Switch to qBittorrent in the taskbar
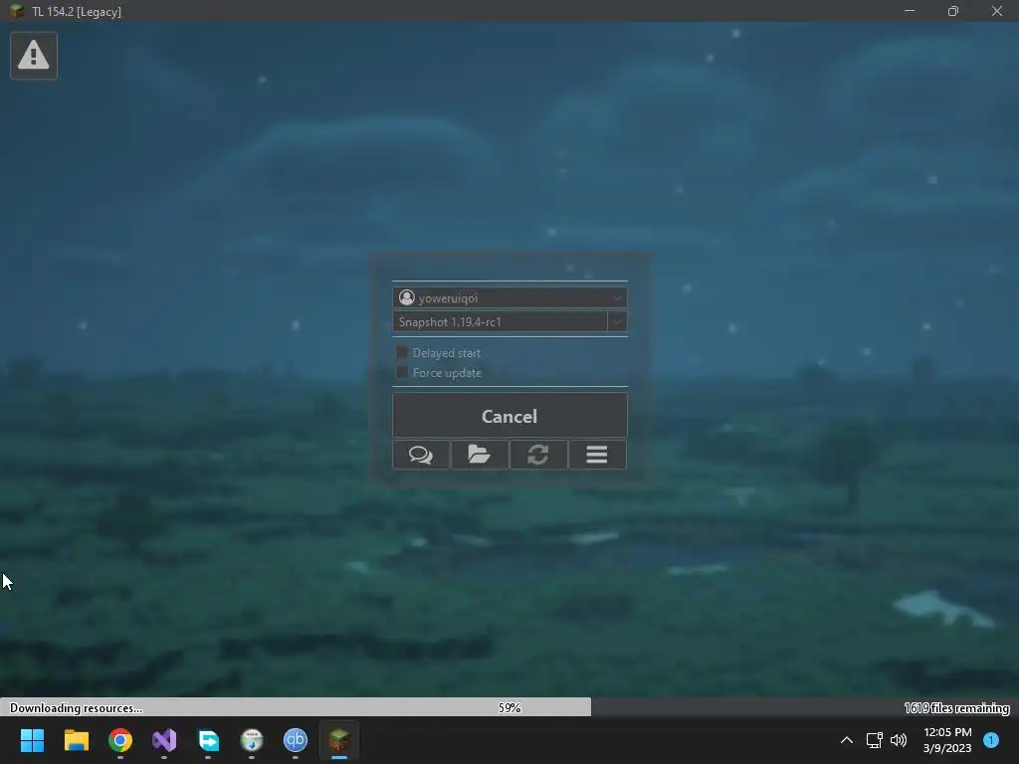Viewport: 1019px width, 764px height. 295,740
